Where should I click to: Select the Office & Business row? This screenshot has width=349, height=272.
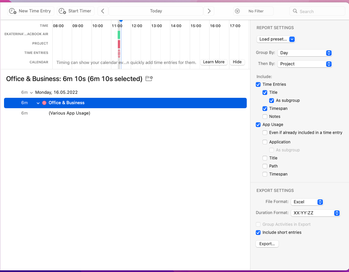(x=125, y=103)
